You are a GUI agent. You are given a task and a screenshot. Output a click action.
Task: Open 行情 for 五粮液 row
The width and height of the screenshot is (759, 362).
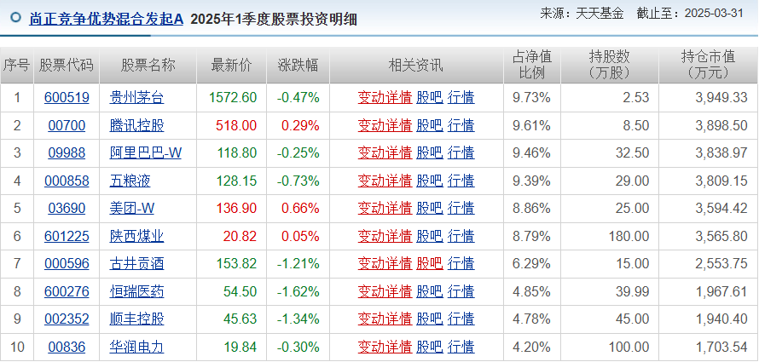(x=461, y=181)
